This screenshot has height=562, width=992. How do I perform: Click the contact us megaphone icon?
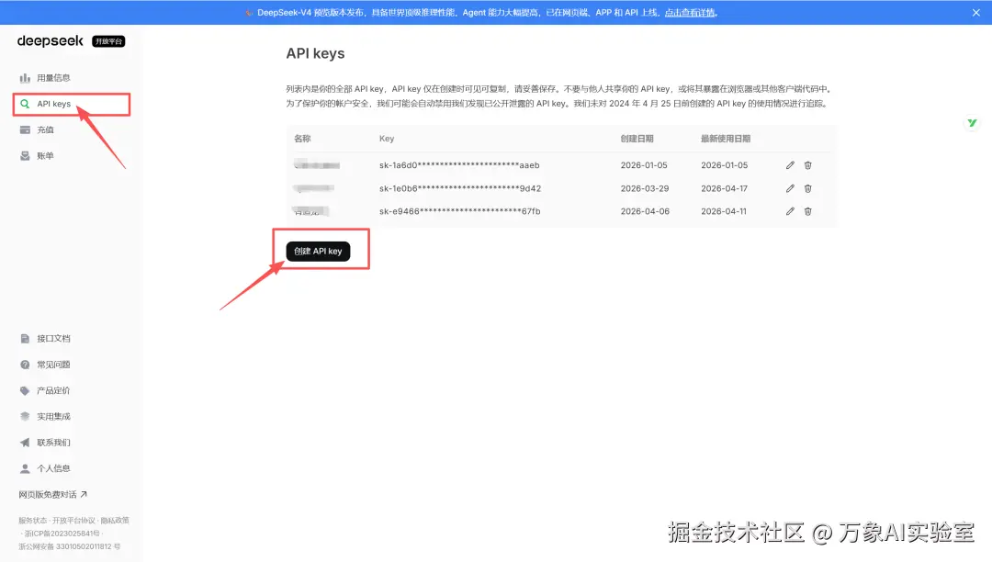point(25,442)
